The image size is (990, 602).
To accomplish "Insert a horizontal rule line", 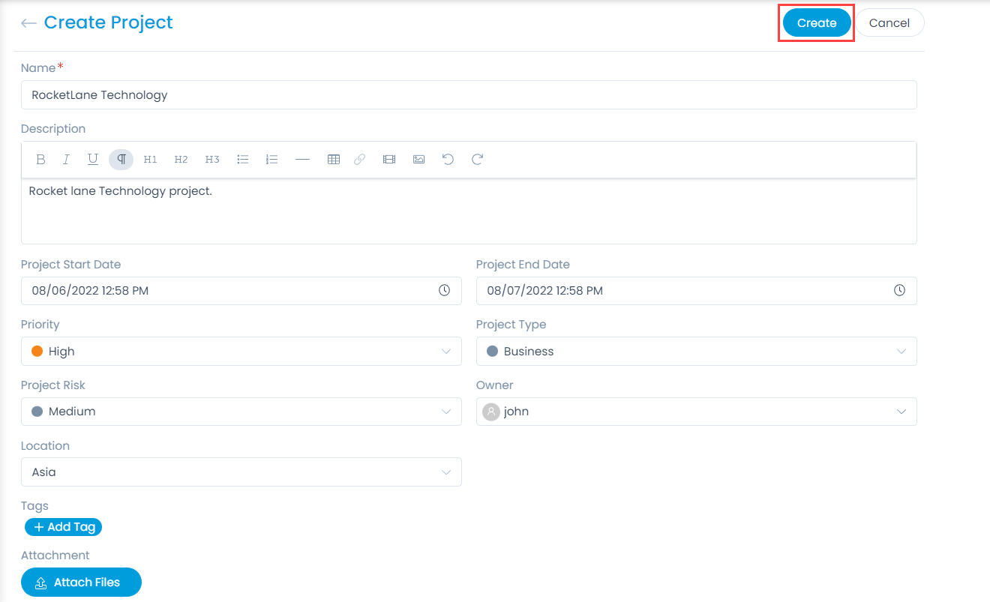I will coord(302,159).
